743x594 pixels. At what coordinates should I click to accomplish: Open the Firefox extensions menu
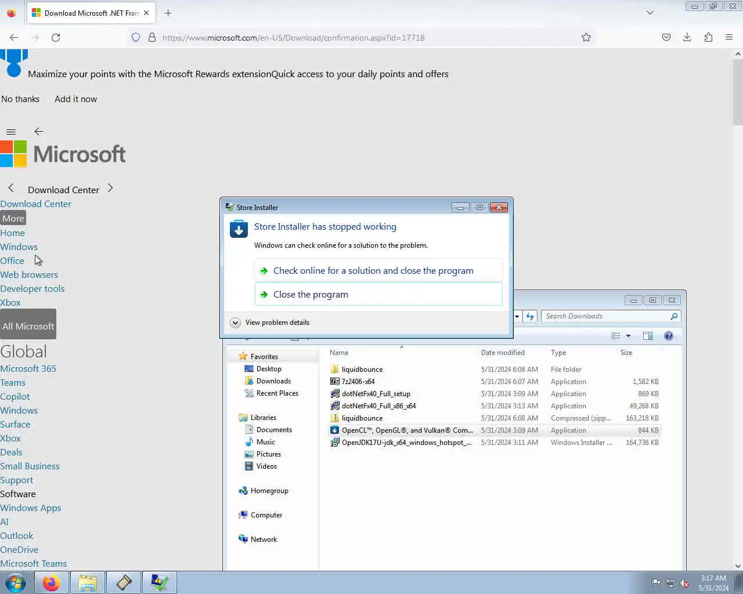point(708,37)
